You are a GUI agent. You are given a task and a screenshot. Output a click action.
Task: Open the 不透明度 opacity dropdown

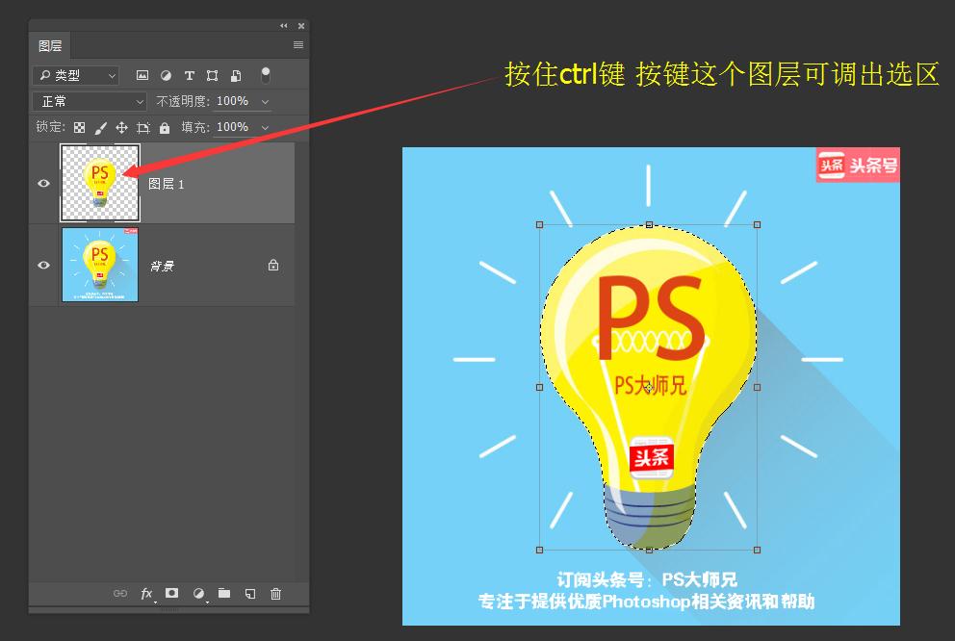coord(266,101)
